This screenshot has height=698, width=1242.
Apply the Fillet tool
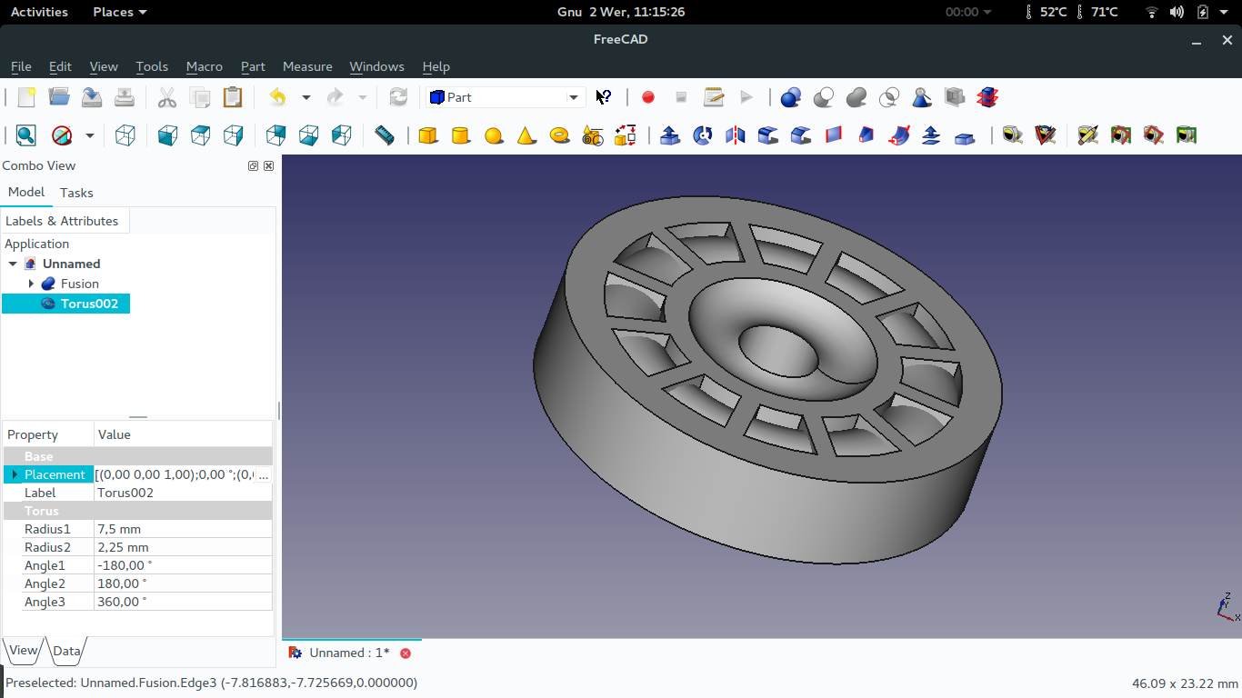(767, 135)
